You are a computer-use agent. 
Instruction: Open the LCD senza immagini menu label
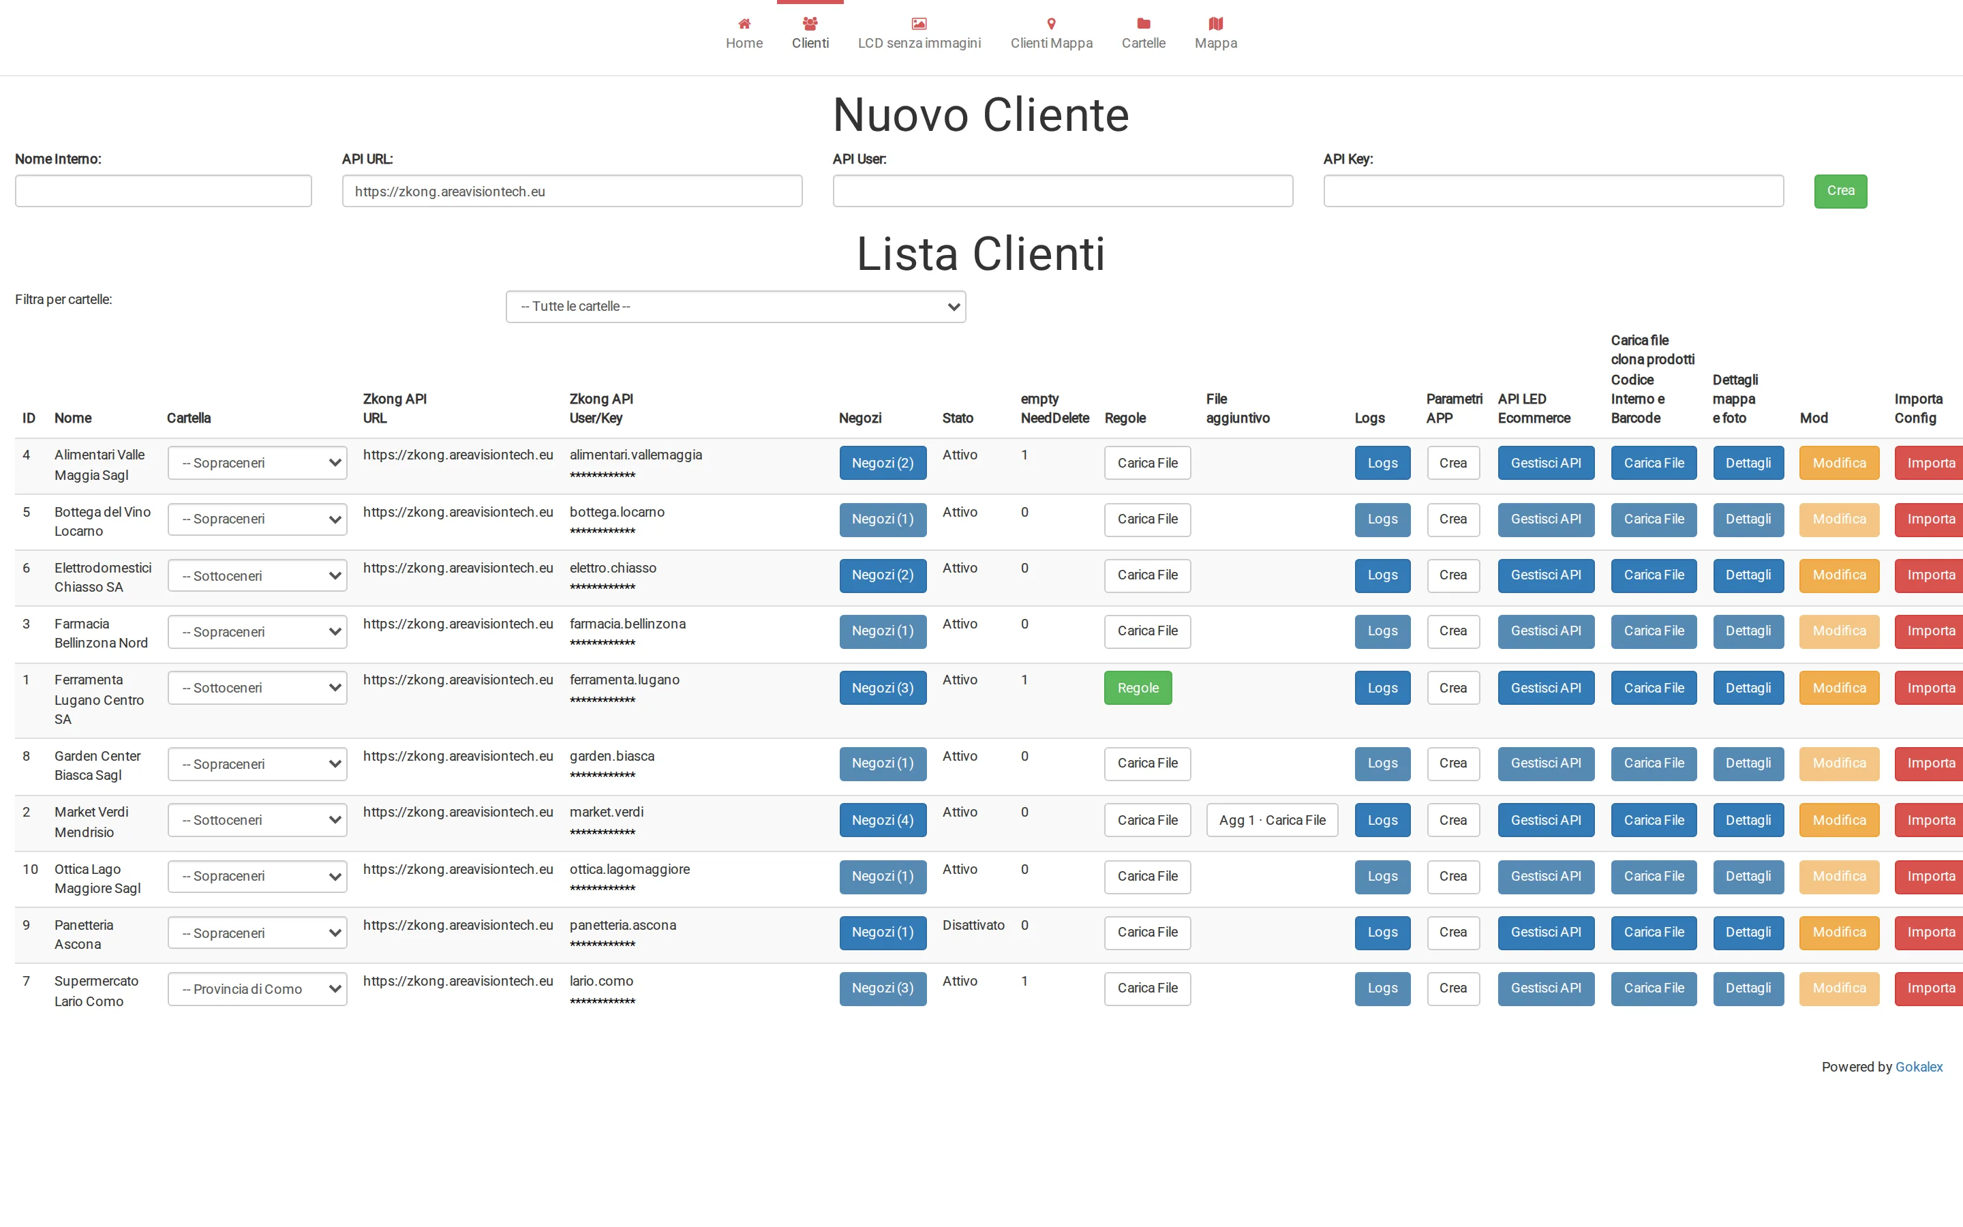pyautogui.click(x=919, y=43)
